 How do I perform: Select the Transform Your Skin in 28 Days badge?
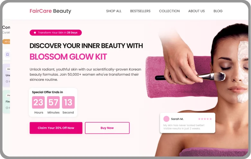56,33
